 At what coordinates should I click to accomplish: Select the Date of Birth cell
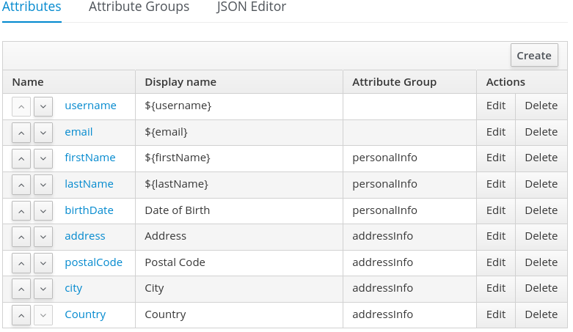point(239,211)
